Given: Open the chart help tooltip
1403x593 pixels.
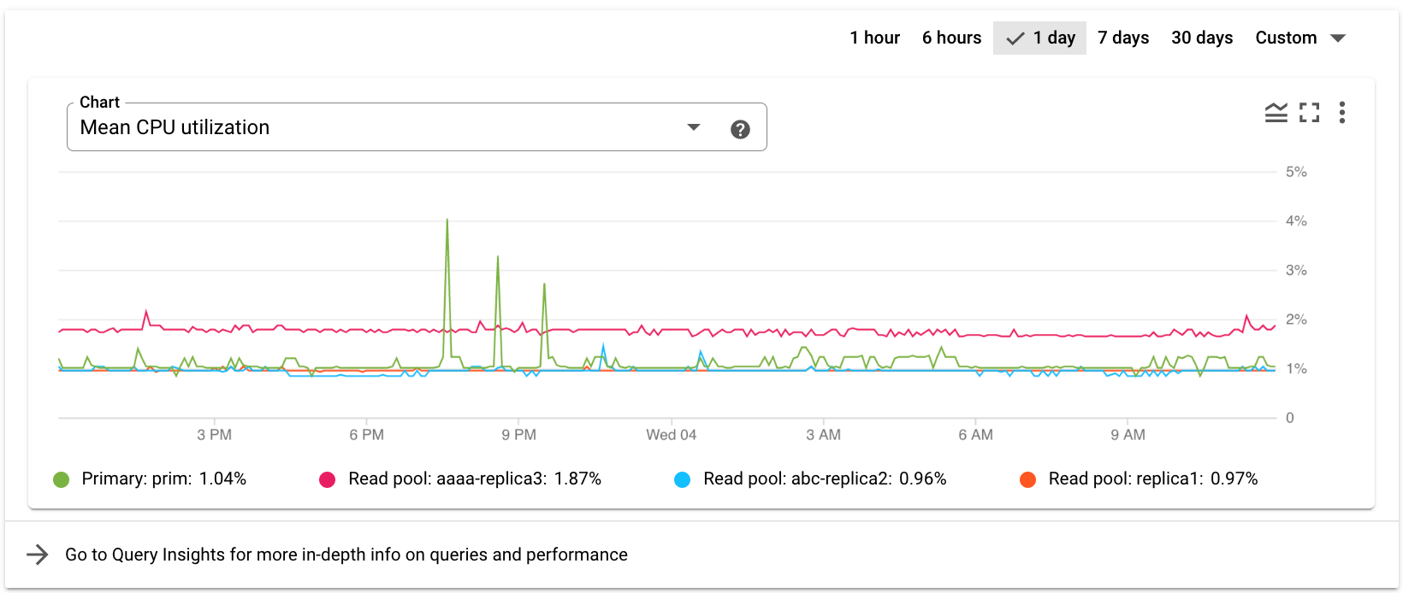Looking at the screenshot, I should [740, 128].
